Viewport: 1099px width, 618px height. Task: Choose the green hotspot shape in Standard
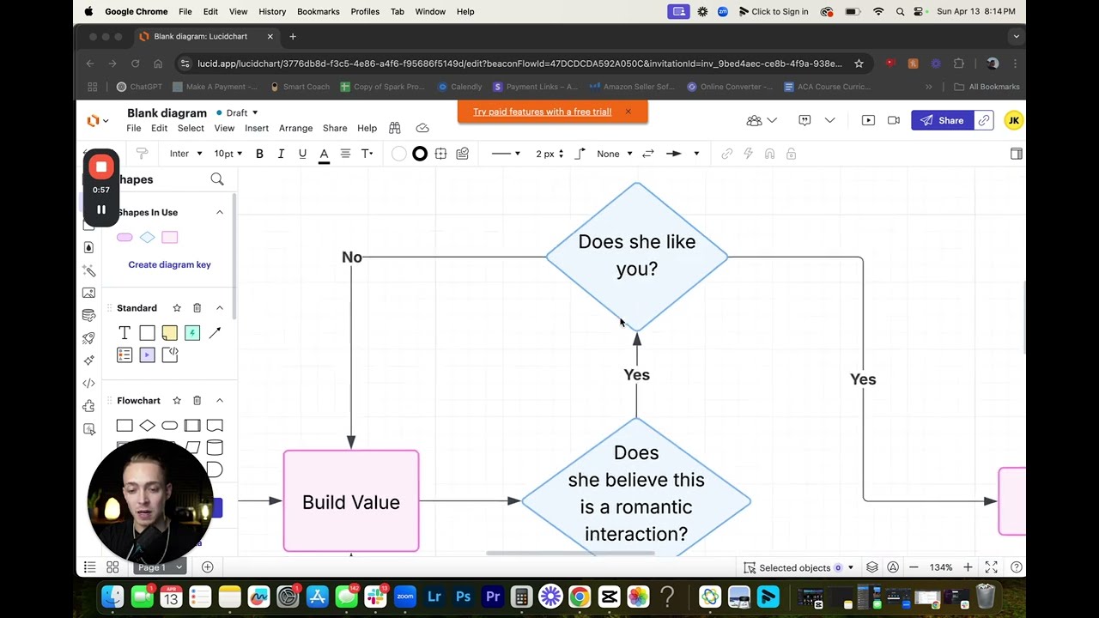pyautogui.click(x=192, y=333)
